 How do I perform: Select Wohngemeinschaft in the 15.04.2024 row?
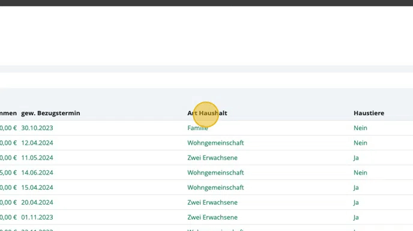click(x=216, y=188)
